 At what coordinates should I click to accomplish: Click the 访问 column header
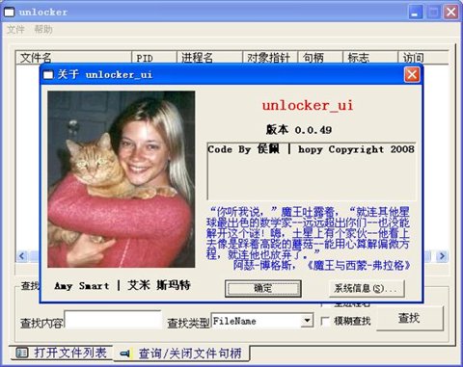coord(423,58)
